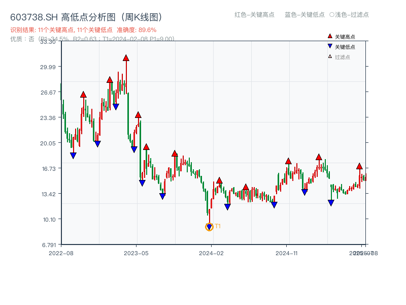Select blue low marker just after 2023-05 near 14.8
The width and height of the screenshot is (406, 305).
coord(142,183)
